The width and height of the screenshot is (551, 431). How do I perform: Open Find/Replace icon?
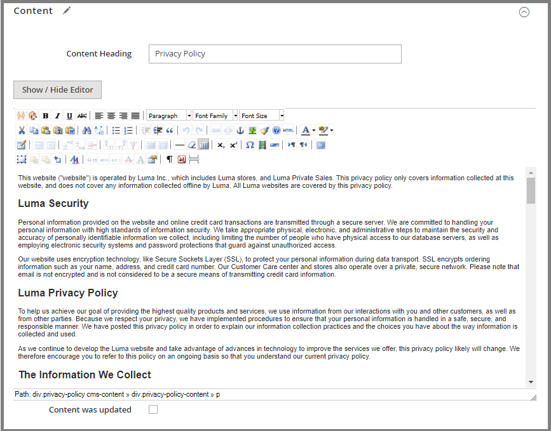point(99,131)
